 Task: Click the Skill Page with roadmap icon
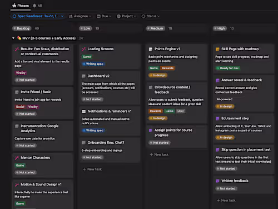pyautogui.click(x=217, y=49)
